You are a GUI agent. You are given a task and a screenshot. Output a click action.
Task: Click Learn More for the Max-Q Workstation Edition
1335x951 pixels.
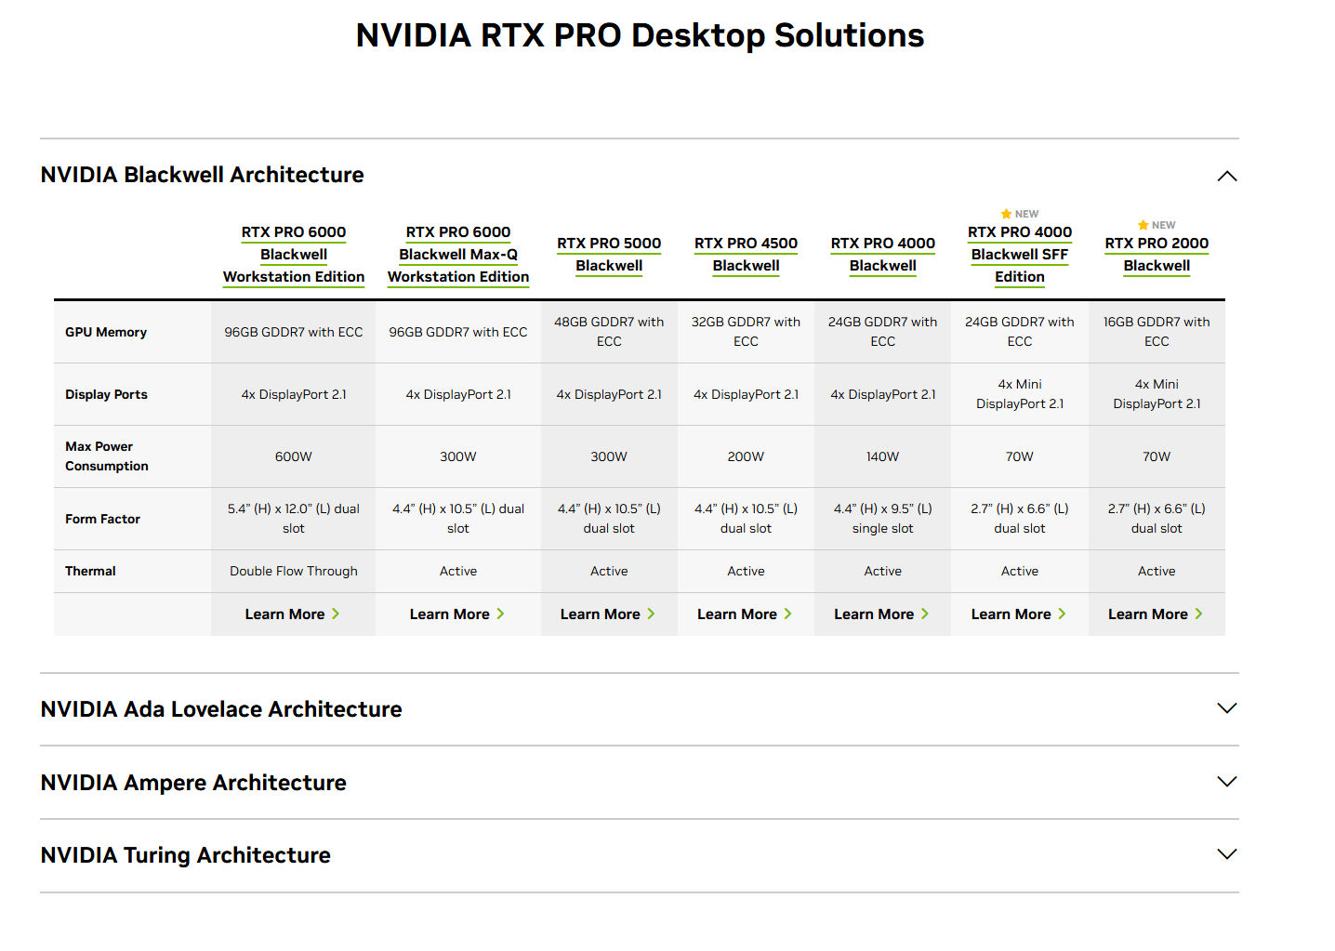(x=456, y=614)
